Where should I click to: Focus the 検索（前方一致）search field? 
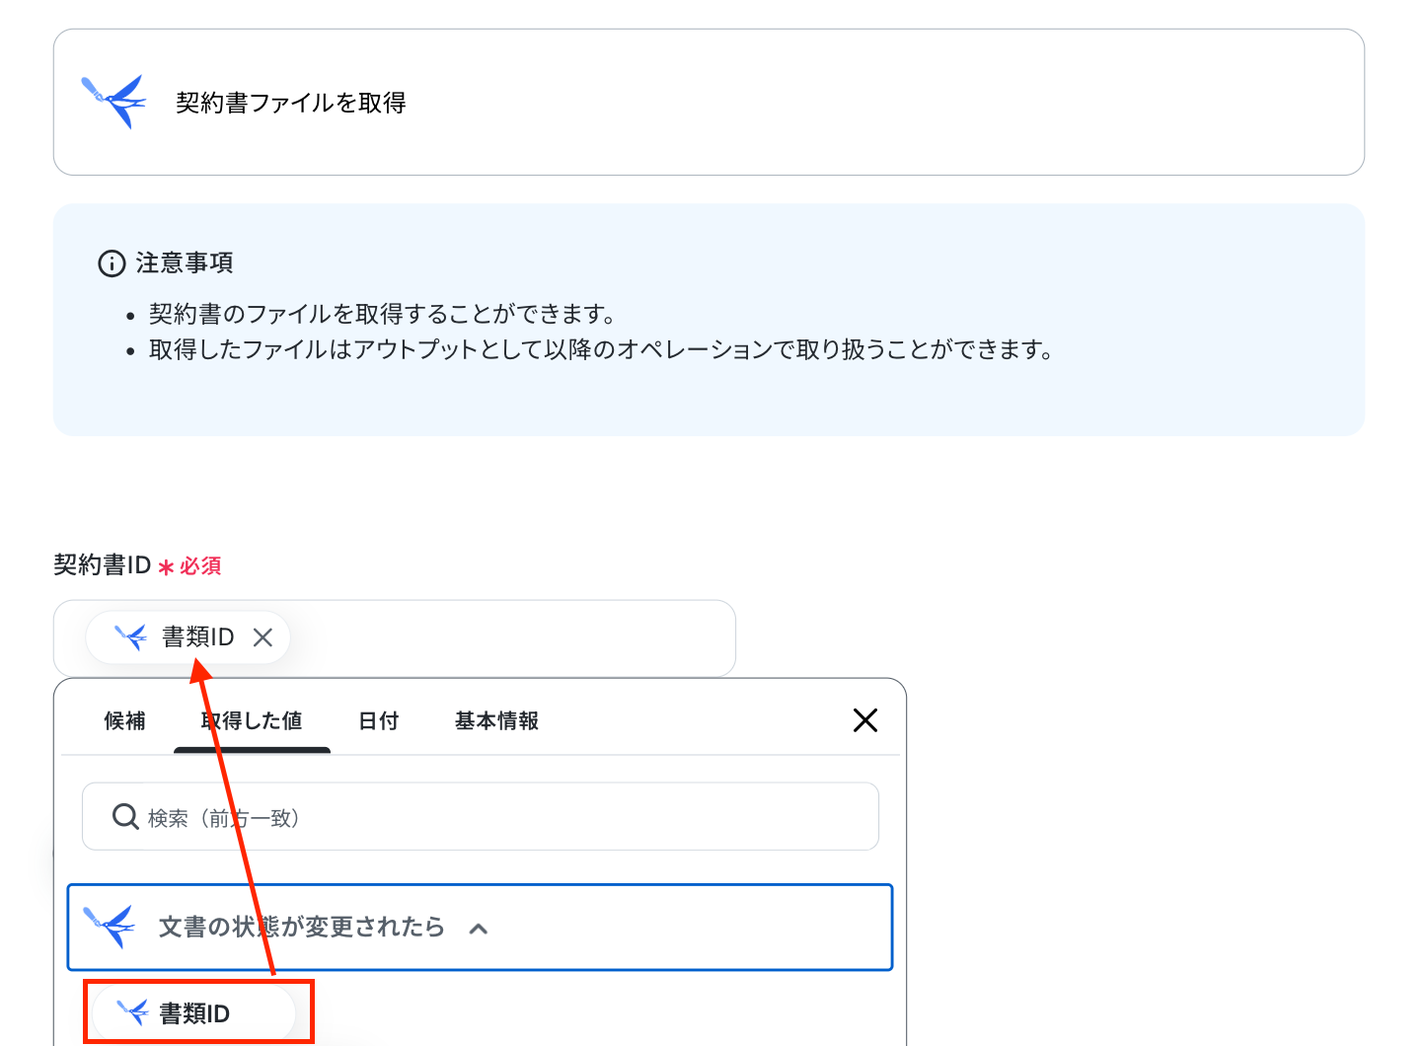tap(481, 816)
